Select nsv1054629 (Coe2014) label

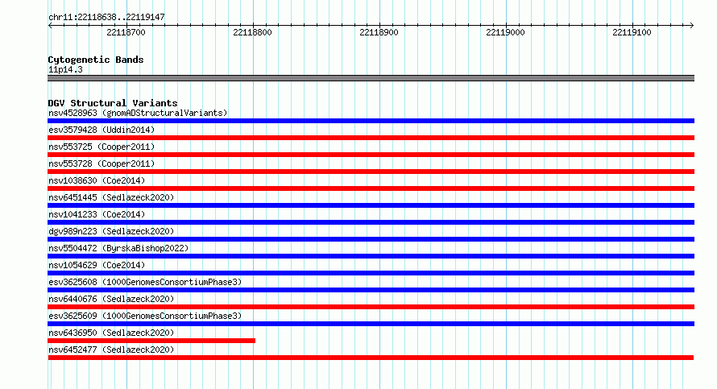tap(97, 265)
